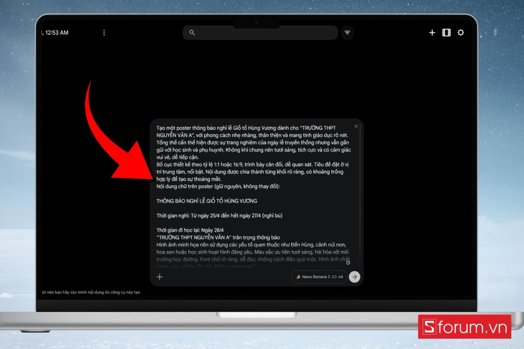The image size is (524, 349).
Task: Click the small circle at prompt text corner
Action: (x=348, y=263)
